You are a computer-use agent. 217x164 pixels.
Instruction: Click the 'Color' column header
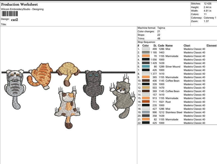[x=146, y=45]
